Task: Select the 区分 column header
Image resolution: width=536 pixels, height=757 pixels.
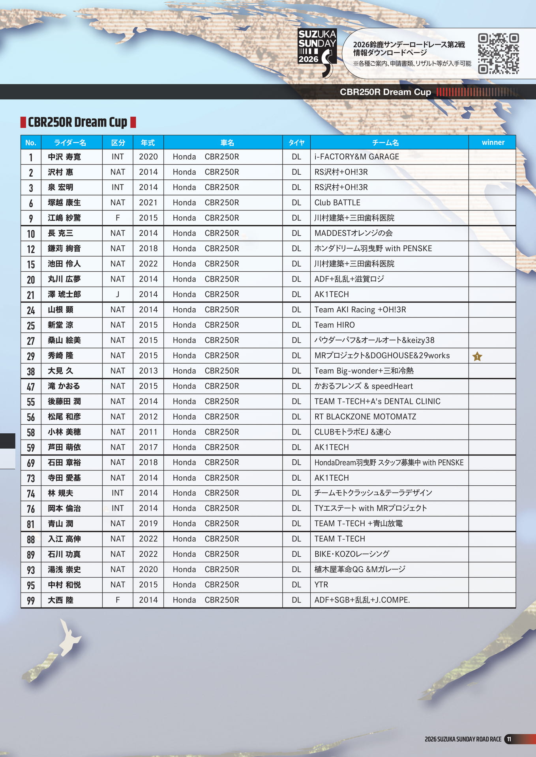Action: (118, 143)
